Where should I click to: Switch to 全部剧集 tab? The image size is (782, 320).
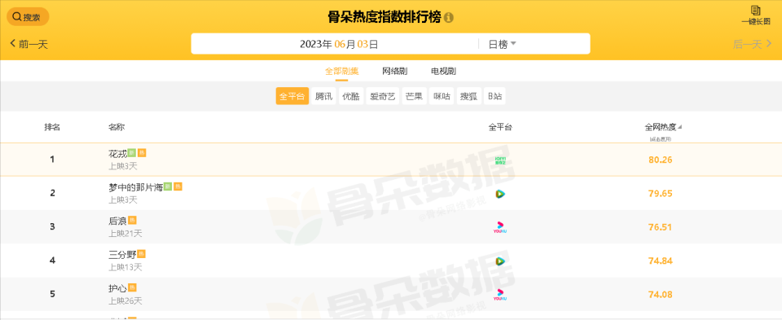coord(341,72)
